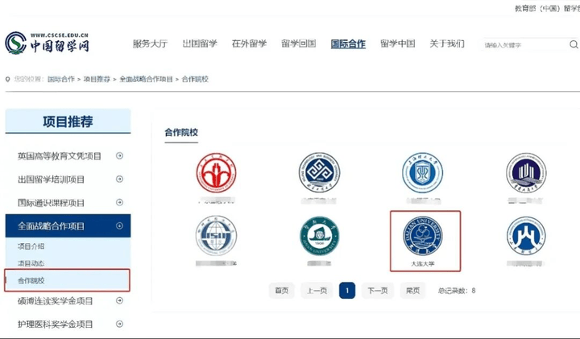Expand 英国高等教育文凭项目 arrow
580x339 pixels.
click(x=119, y=155)
